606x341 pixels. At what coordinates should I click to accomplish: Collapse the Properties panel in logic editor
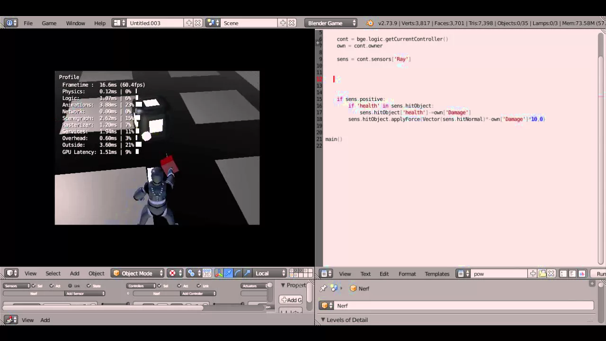[x=283, y=285]
